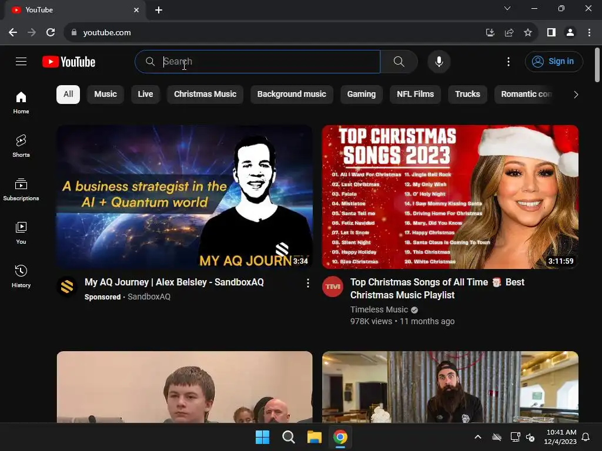The height and width of the screenshot is (451, 602).
Task: Open the three-dot menu on SandboxAQ ad
Action: [x=308, y=283]
